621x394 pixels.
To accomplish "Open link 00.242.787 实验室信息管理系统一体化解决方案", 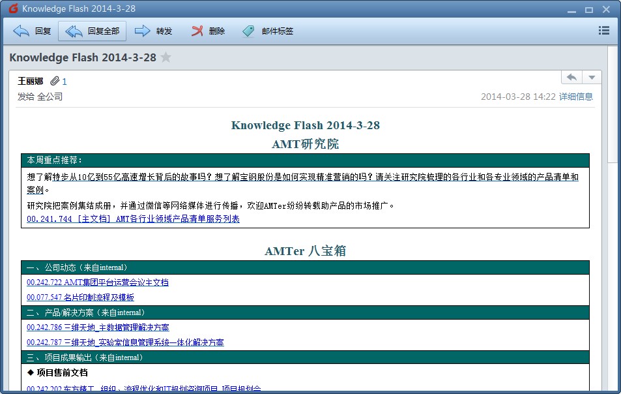I will [125, 342].
